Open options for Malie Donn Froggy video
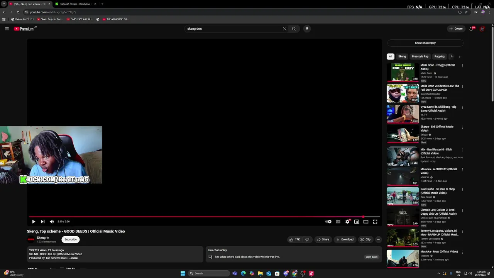494x278 pixels. 463,66
